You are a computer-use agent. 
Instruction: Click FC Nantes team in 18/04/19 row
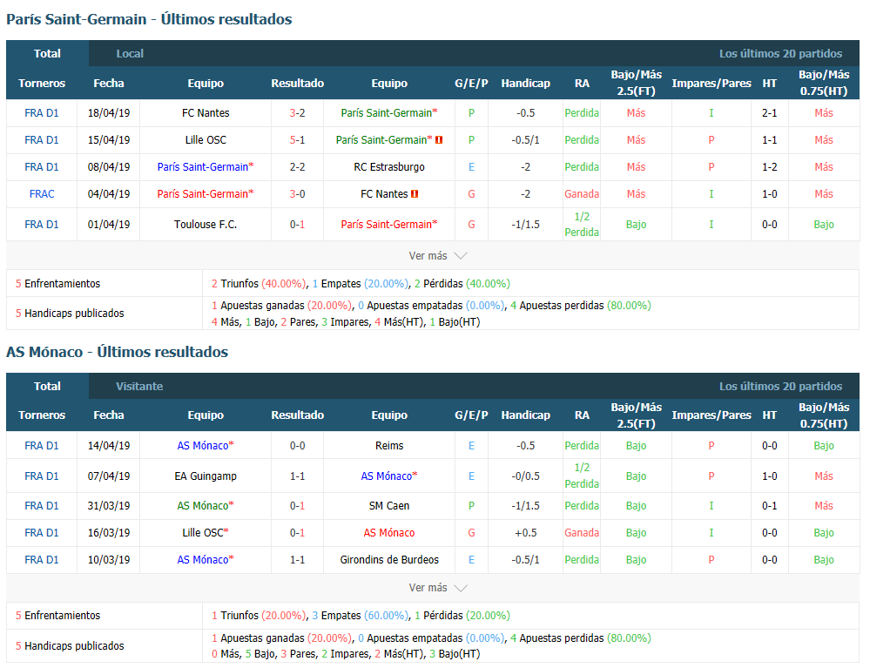click(x=206, y=113)
